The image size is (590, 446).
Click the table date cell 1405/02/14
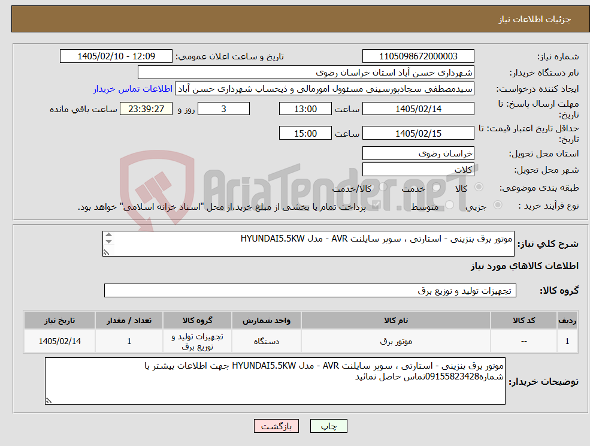click(x=59, y=341)
